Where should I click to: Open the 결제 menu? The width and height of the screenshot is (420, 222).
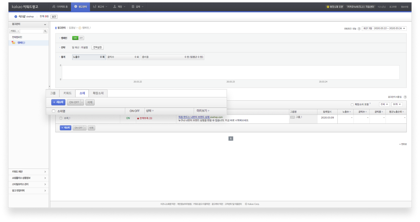coord(137,7)
